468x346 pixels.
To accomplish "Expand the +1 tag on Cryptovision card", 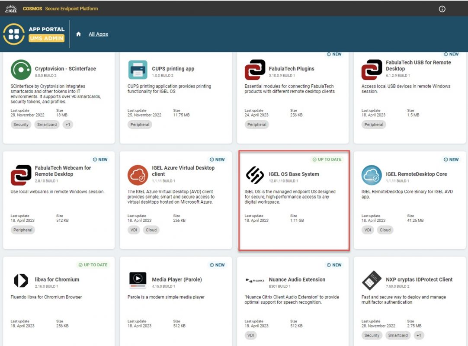I will click(x=67, y=125).
